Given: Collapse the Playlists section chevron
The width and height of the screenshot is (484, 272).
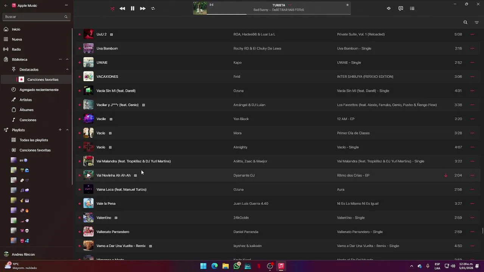Looking at the screenshot, I should click(67, 130).
